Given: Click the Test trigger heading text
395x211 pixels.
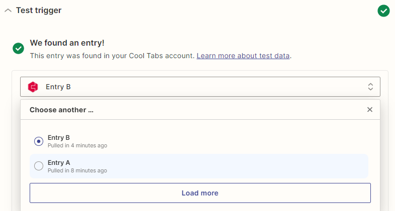Looking at the screenshot, I should pos(39,11).
